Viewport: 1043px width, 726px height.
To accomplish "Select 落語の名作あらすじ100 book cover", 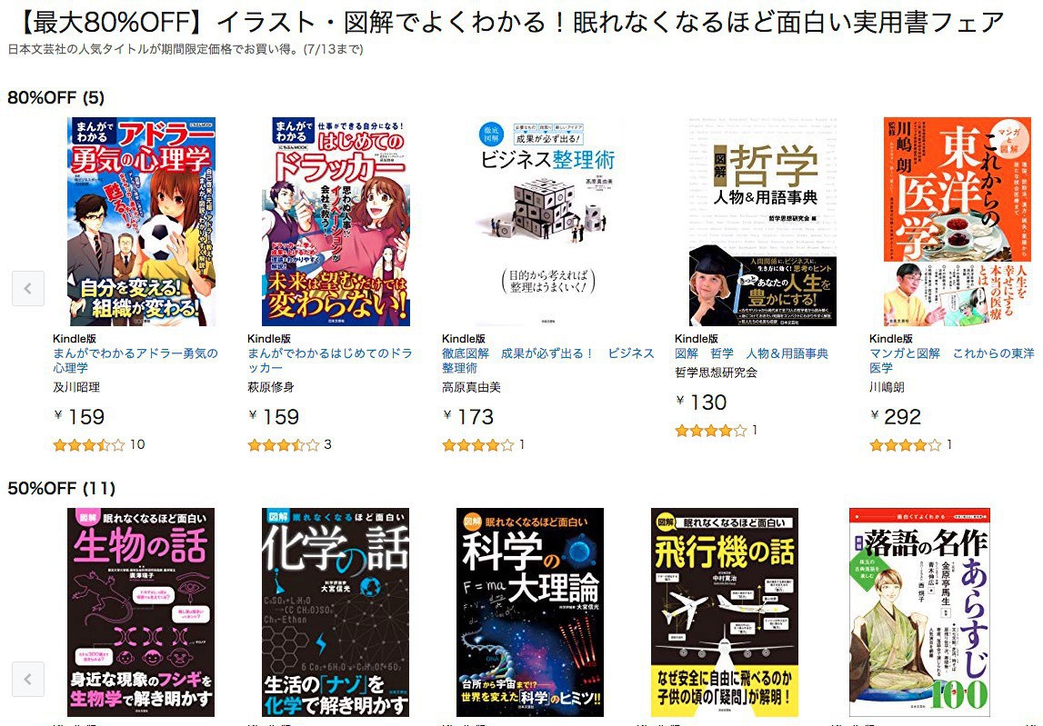I will tap(920, 612).
